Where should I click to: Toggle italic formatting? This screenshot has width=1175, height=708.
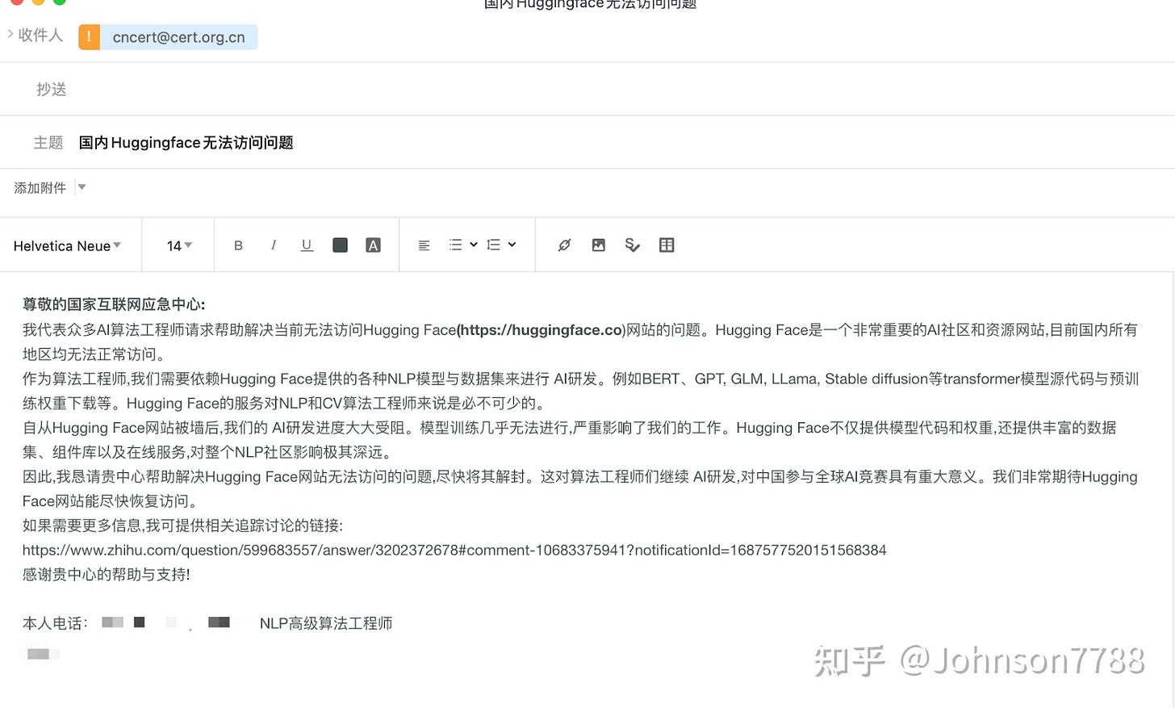(x=274, y=245)
